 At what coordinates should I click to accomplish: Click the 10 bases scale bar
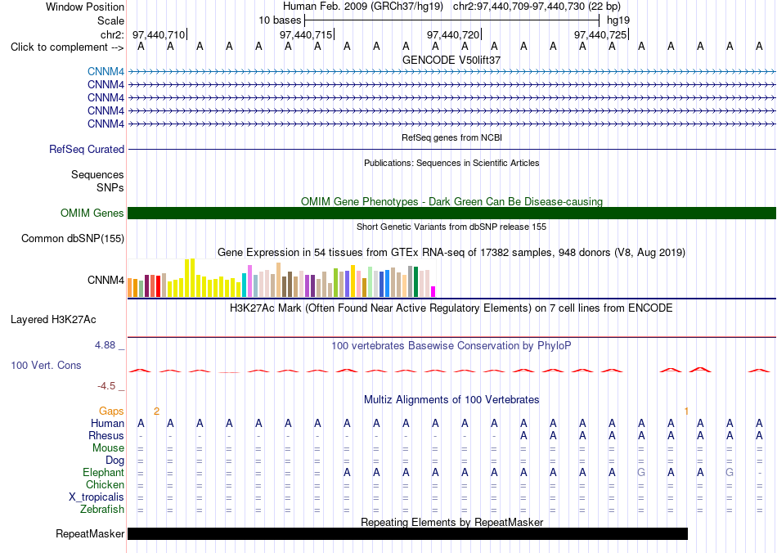452,20
